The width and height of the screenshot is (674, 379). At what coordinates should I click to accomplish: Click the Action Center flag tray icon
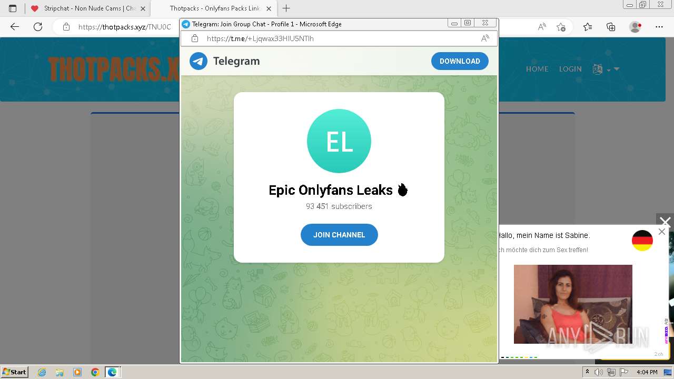[x=623, y=372]
